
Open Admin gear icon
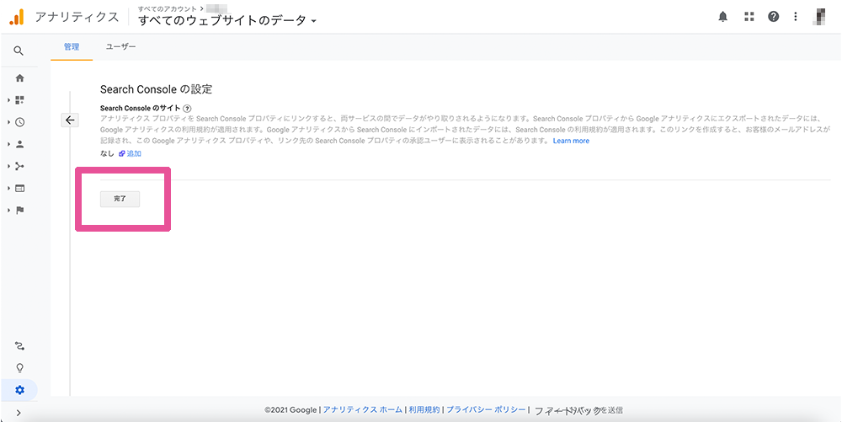pos(20,390)
